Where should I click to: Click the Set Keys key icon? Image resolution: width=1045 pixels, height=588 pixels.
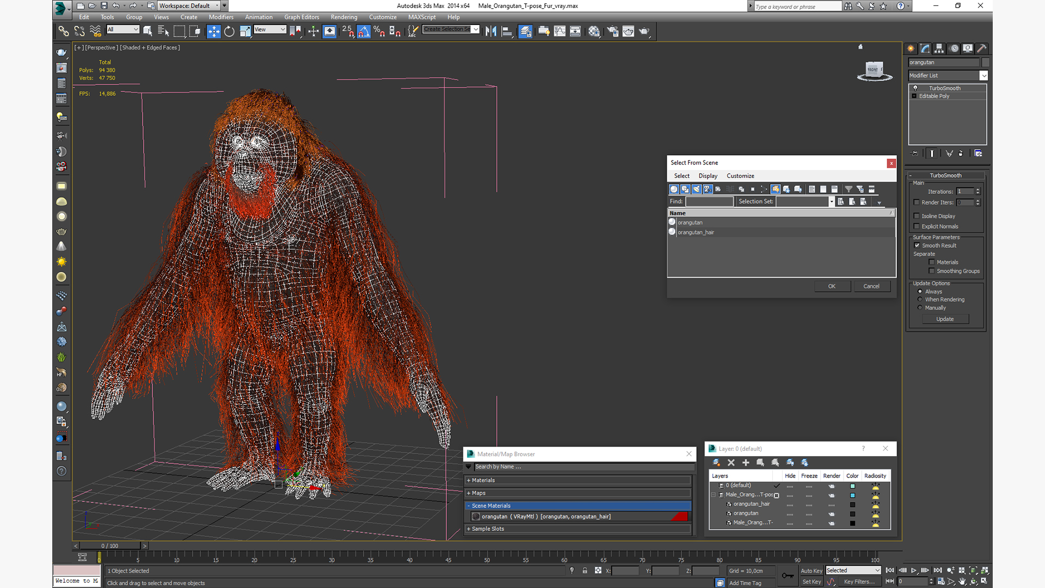tap(787, 575)
